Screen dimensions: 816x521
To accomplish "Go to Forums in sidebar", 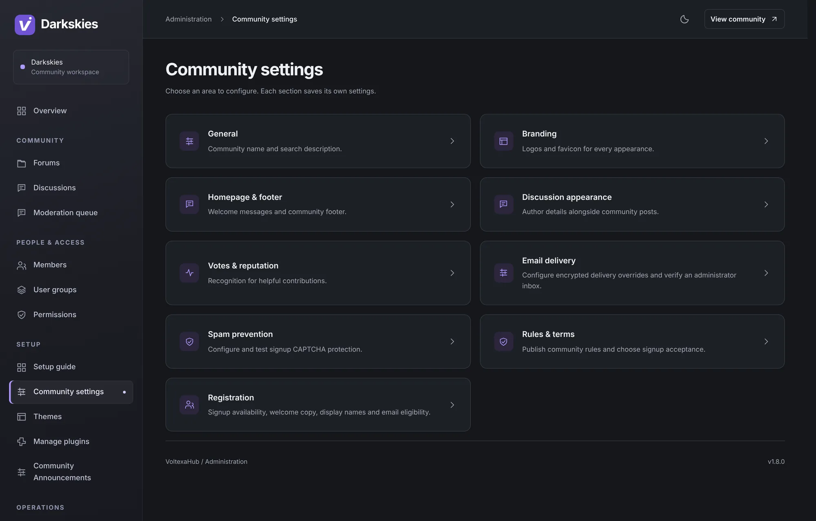I will click(71, 163).
